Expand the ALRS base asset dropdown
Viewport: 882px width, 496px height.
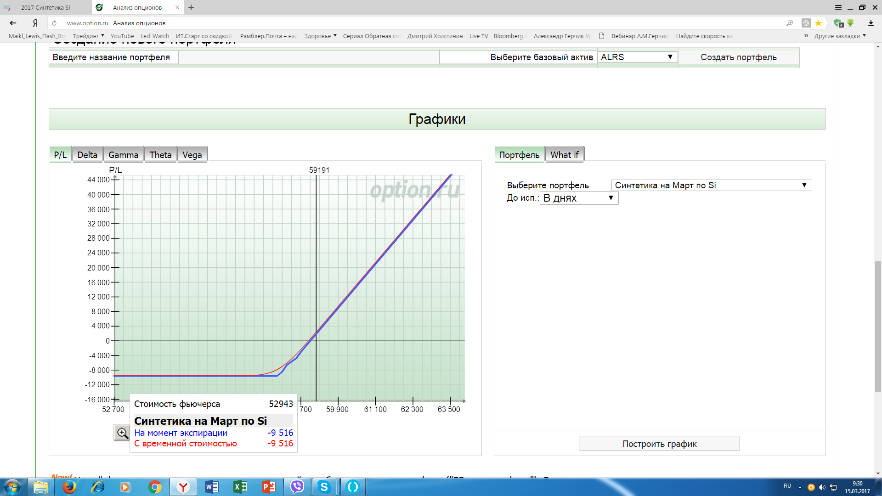pos(637,57)
